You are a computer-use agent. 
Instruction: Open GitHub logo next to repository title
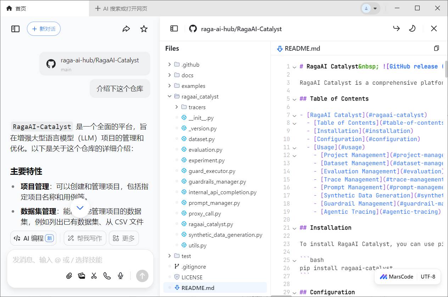(x=193, y=29)
